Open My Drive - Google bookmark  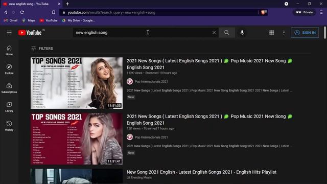click(78, 20)
